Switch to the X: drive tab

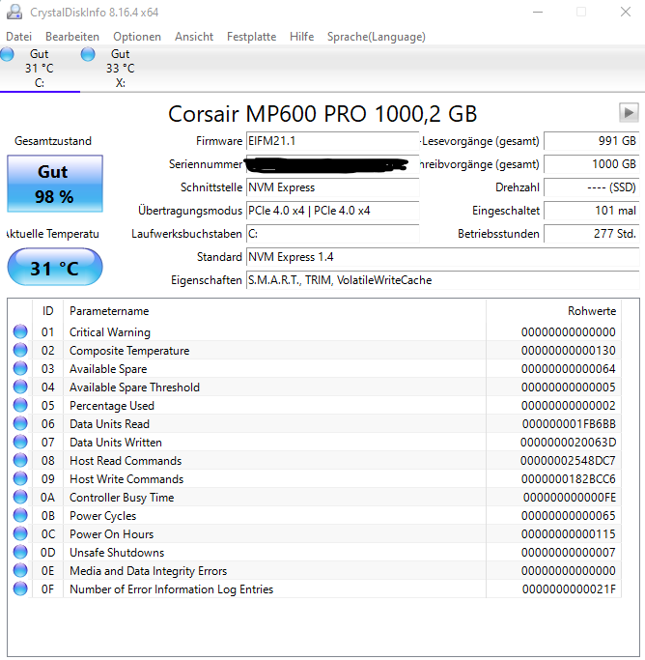click(x=121, y=69)
